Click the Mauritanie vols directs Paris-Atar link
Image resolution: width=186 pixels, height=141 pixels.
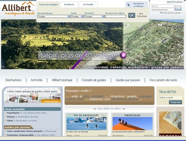27,113
